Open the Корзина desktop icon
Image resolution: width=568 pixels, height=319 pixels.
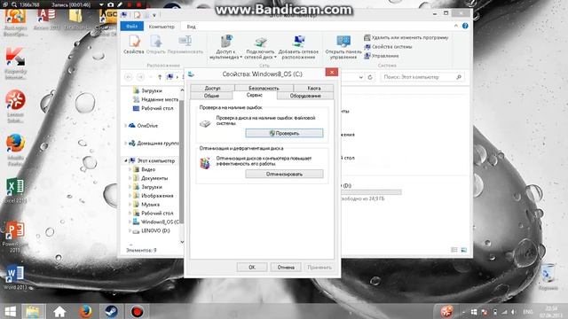coord(548,277)
